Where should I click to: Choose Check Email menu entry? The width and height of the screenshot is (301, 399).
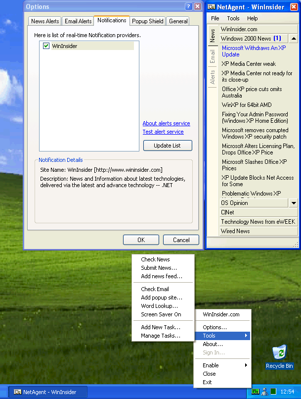pyautogui.click(x=163, y=289)
